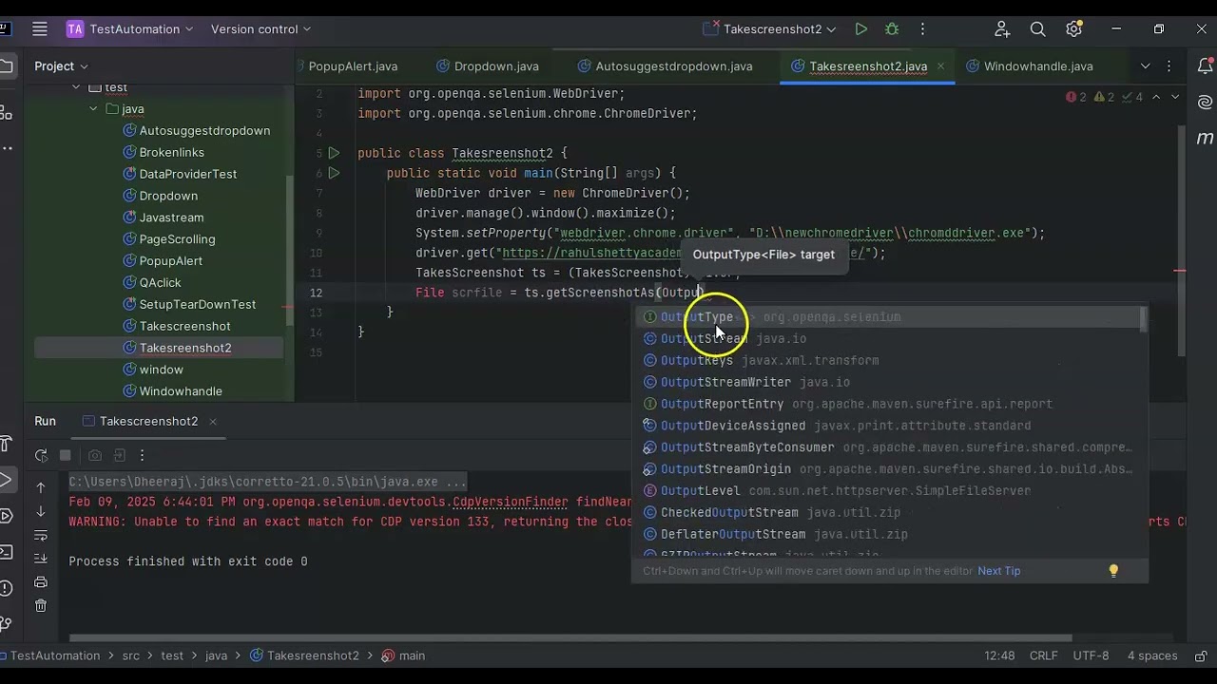
Task: Collapse the java folder in project tree
Action: point(93,109)
